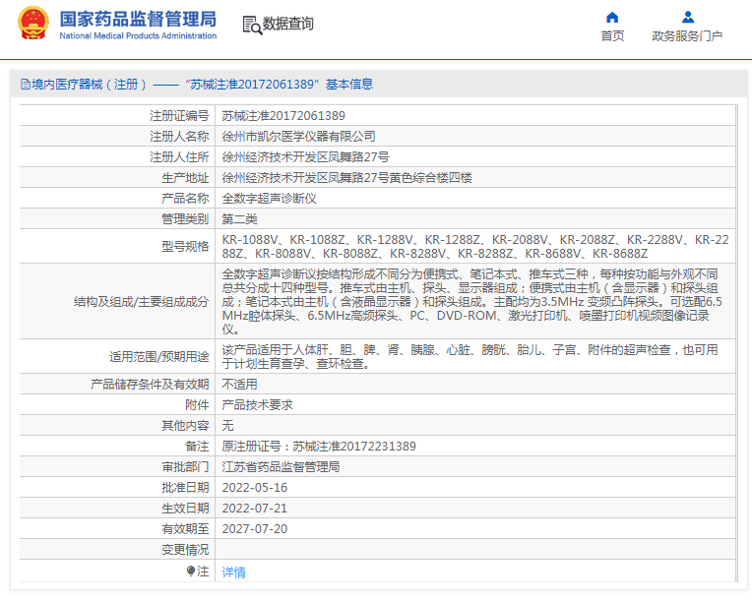Click the approval date 2022-05-16
752x601 pixels.
pos(254,488)
